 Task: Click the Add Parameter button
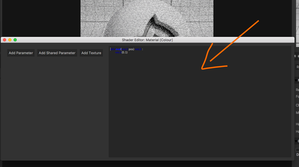click(x=21, y=53)
